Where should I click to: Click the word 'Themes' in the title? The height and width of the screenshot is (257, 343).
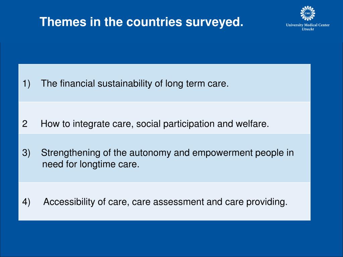(63, 22)
